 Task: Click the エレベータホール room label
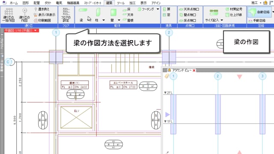pyautogui.click(x=123, y=83)
